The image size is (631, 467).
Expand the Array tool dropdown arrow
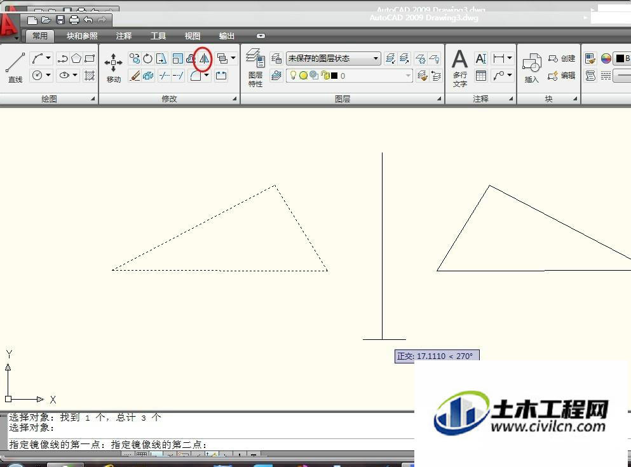(x=233, y=58)
